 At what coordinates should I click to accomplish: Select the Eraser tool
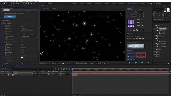coord(29,3)
